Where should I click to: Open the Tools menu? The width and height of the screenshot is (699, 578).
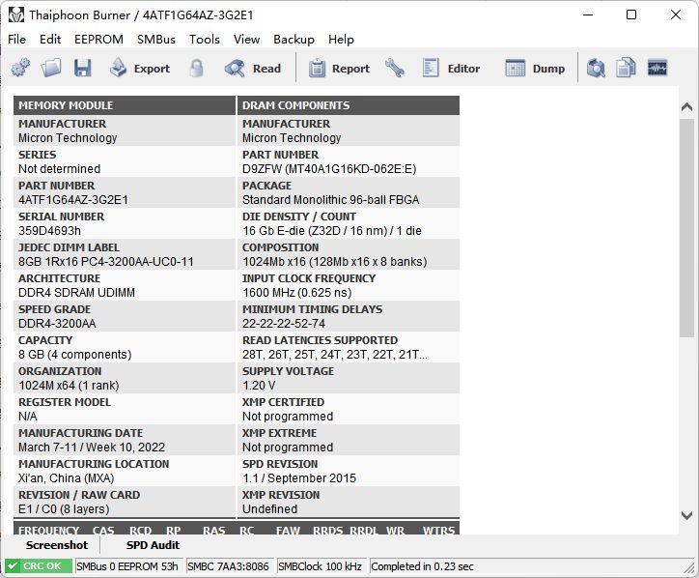pyautogui.click(x=205, y=40)
